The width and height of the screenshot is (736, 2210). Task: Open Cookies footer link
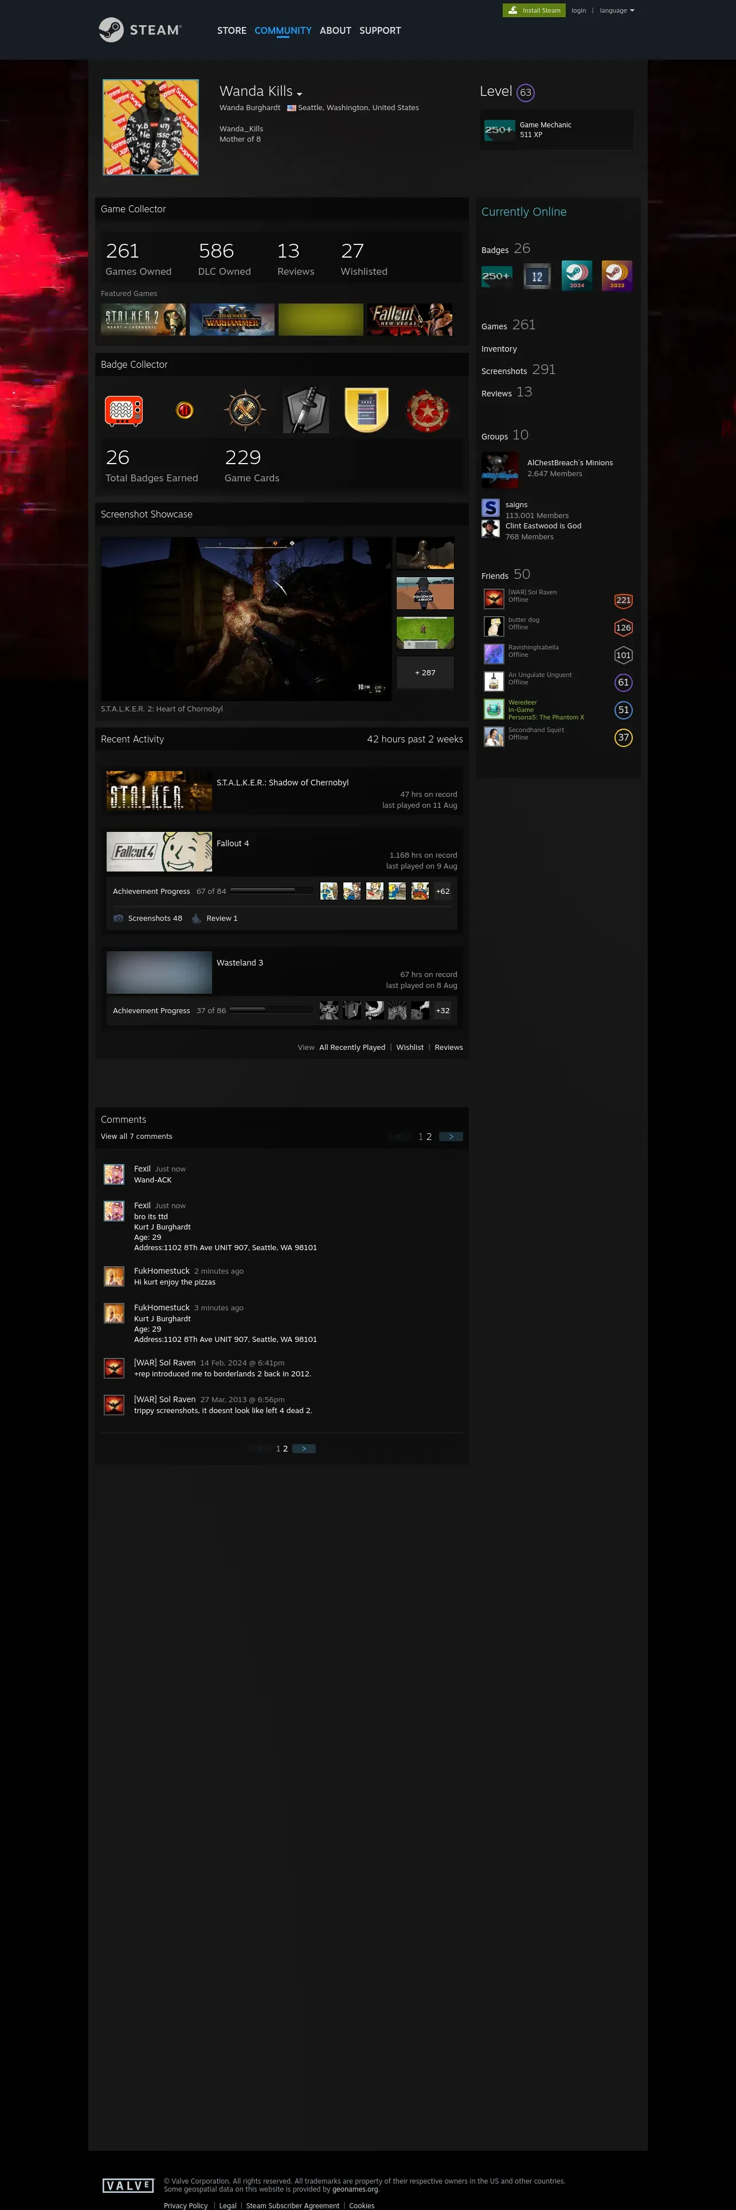pyautogui.click(x=362, y=2206)
